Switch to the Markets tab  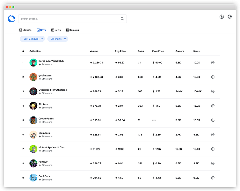(x=25, y=30)
